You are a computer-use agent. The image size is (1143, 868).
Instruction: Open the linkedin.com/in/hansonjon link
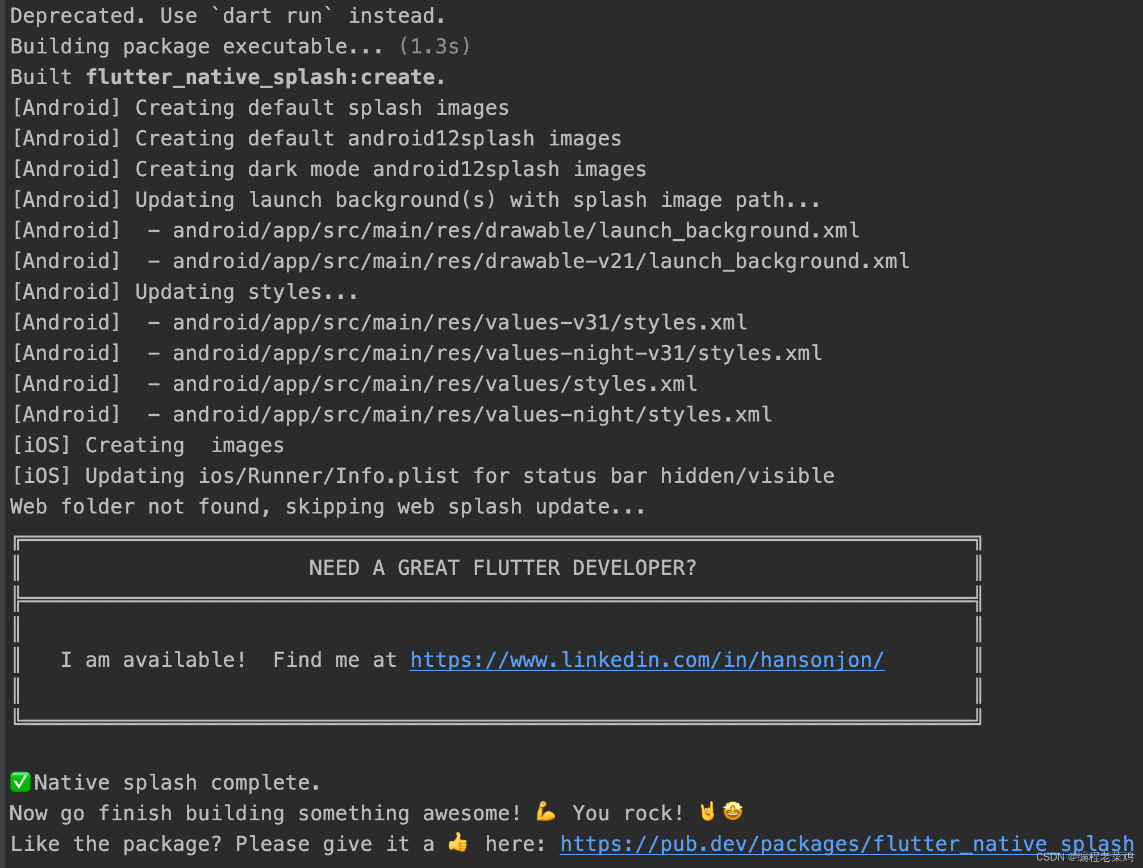[646, 660]
